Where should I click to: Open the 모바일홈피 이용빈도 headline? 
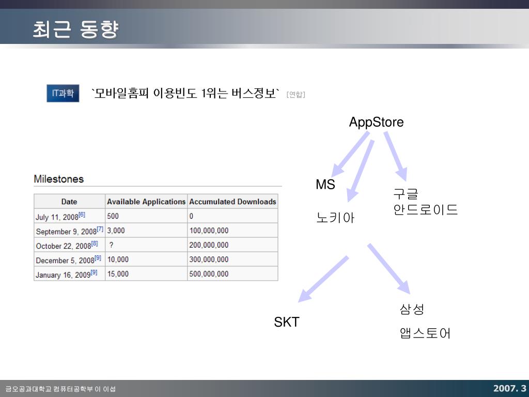[x=185, y=93]
